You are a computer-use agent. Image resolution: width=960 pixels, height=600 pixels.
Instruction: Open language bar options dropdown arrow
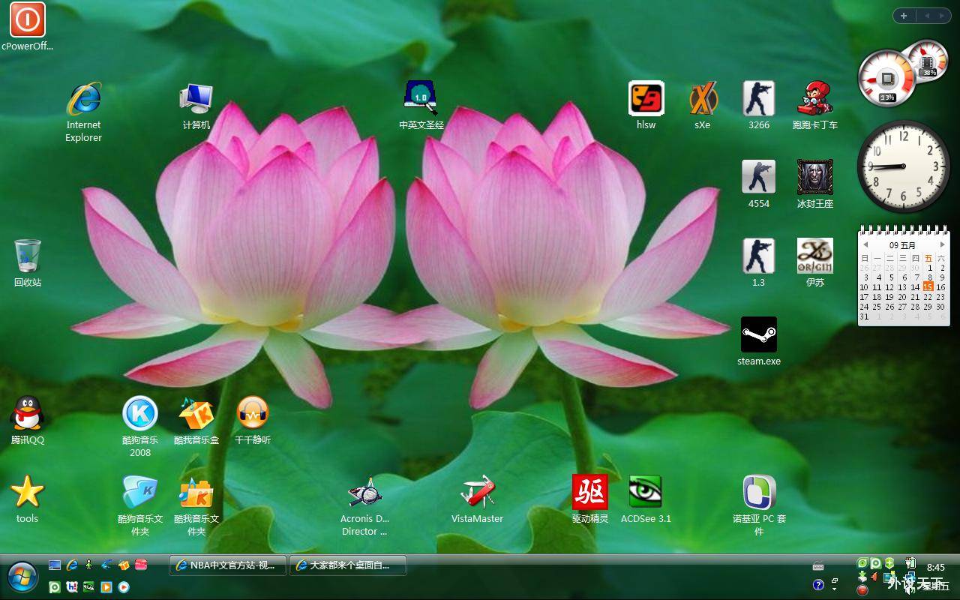[x=835, y=589]
